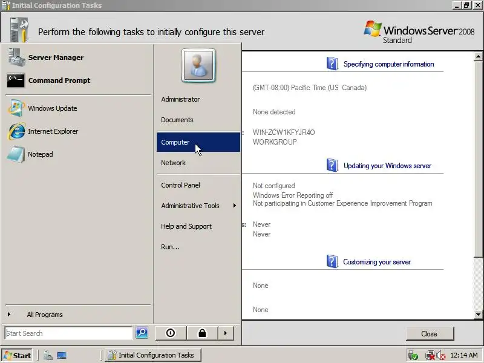Click the Start Search magnifier icon

(x=142, y=332)
